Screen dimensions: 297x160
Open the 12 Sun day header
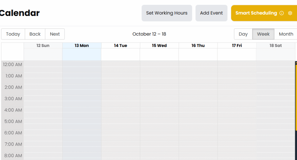(x=43, y=46)
